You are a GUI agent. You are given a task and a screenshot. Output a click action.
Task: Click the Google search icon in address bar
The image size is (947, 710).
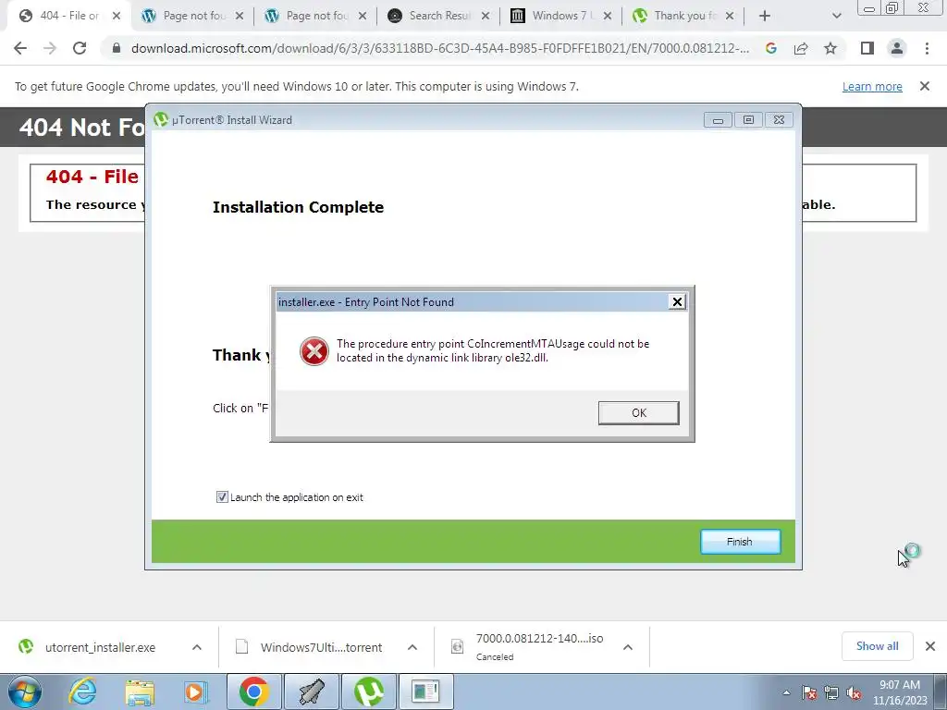[770, 48]
